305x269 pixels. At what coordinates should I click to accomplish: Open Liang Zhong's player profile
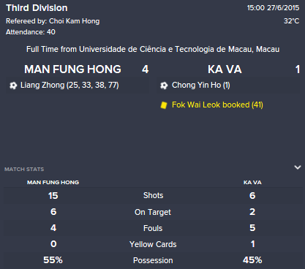coord(42,85)
